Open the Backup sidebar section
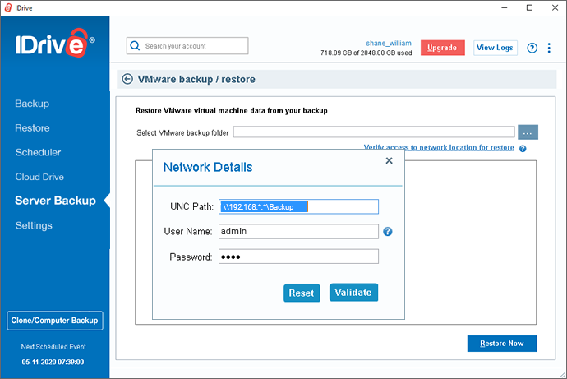Viewport: 567px width, 379px height. (x=32, y=104)
